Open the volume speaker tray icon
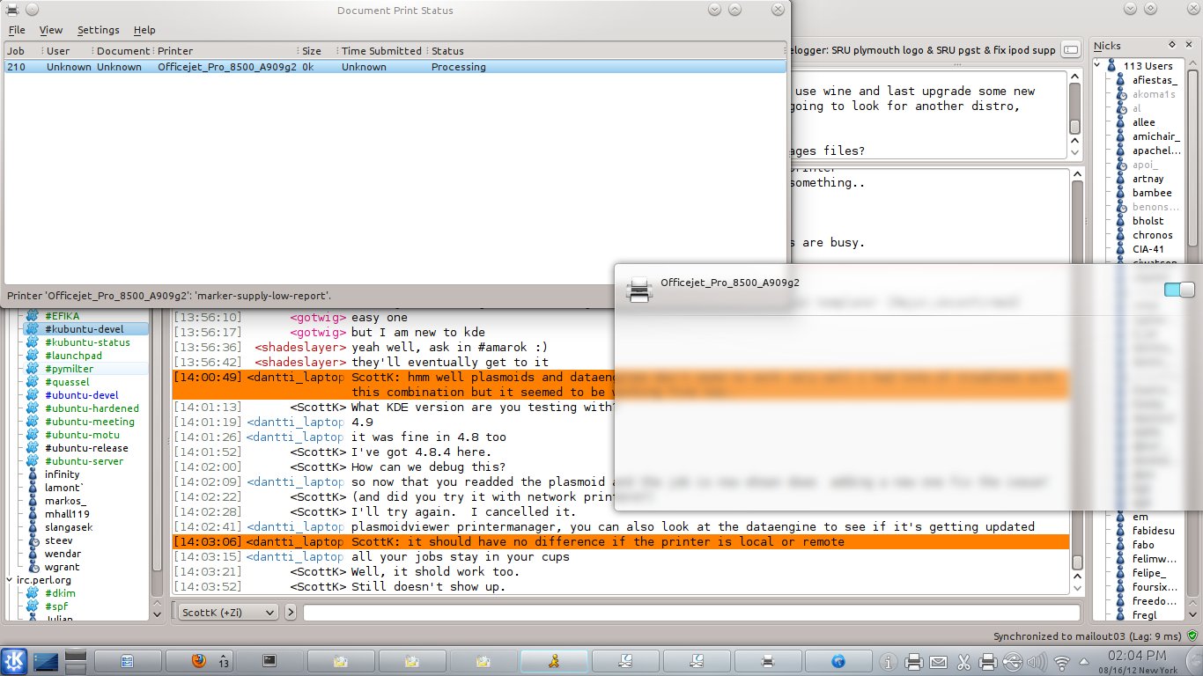The height and width of the screenshot is (676, 1203). (1037, 661)
